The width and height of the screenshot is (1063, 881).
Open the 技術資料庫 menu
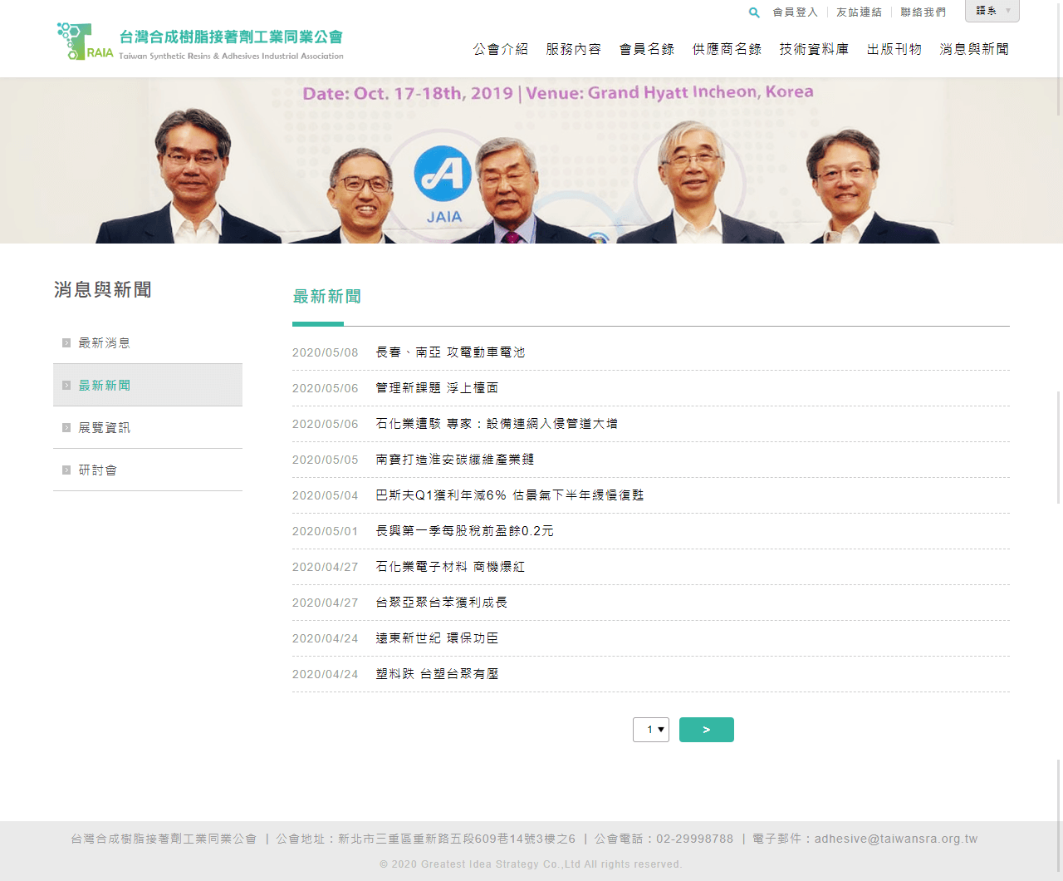tap(814, 49)
